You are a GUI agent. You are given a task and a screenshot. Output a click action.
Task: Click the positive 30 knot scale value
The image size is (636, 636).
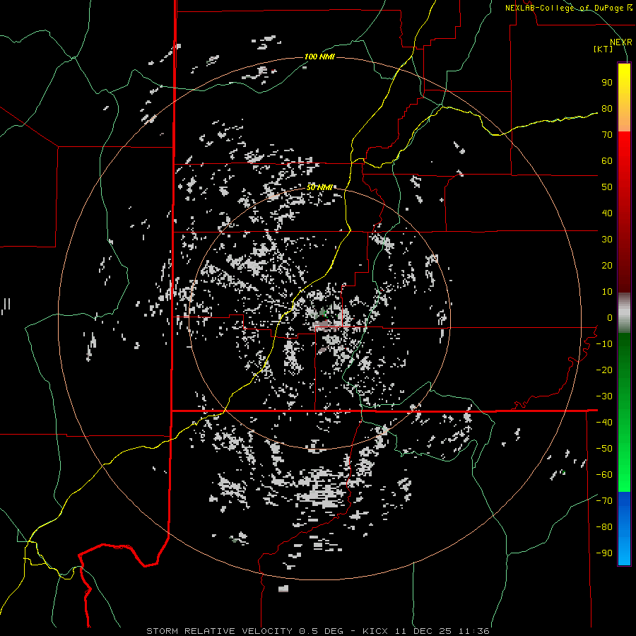pos(607,240)
